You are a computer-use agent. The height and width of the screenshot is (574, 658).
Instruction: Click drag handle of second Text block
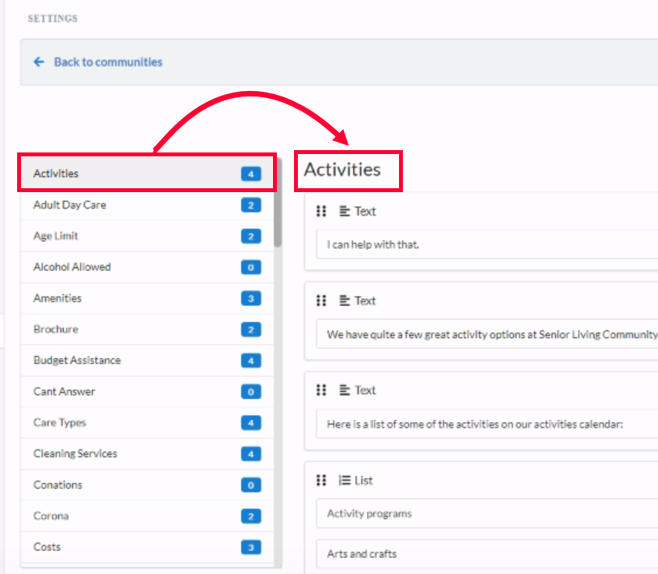point(321,301)
